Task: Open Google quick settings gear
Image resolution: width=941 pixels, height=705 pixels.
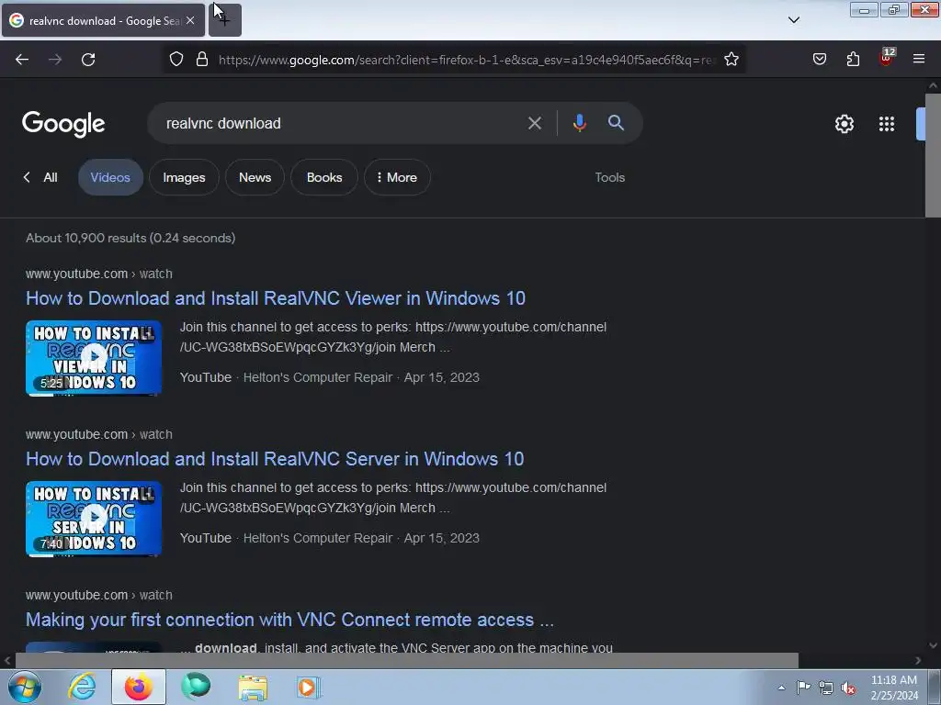Action: click(844, 124)
